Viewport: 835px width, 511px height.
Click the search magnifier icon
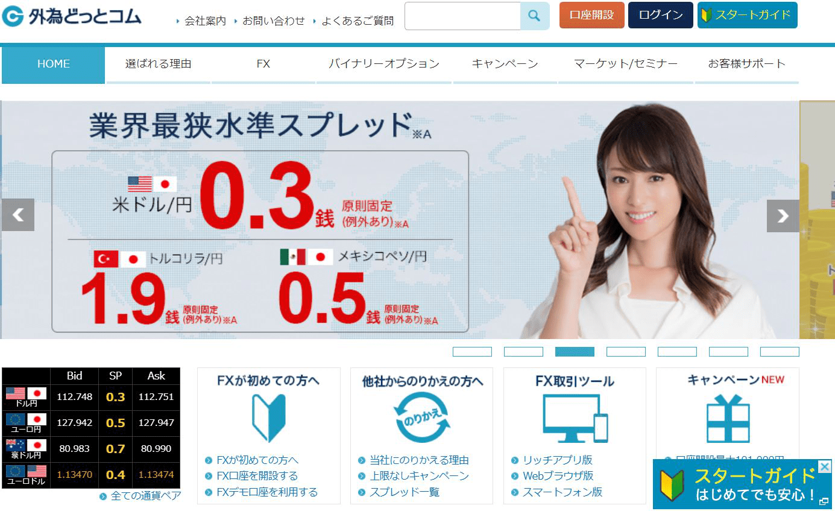(534, 16)
